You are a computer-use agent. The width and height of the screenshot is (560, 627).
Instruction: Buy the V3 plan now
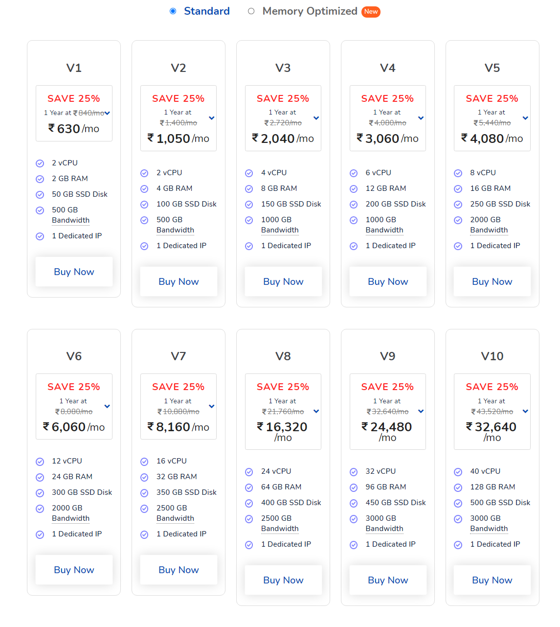[283, 281]
